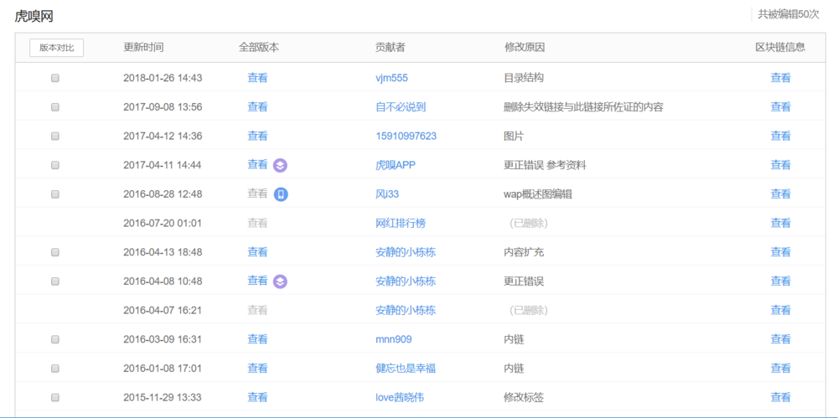Click contributor 15910997623 link

[x=406, y=137]
